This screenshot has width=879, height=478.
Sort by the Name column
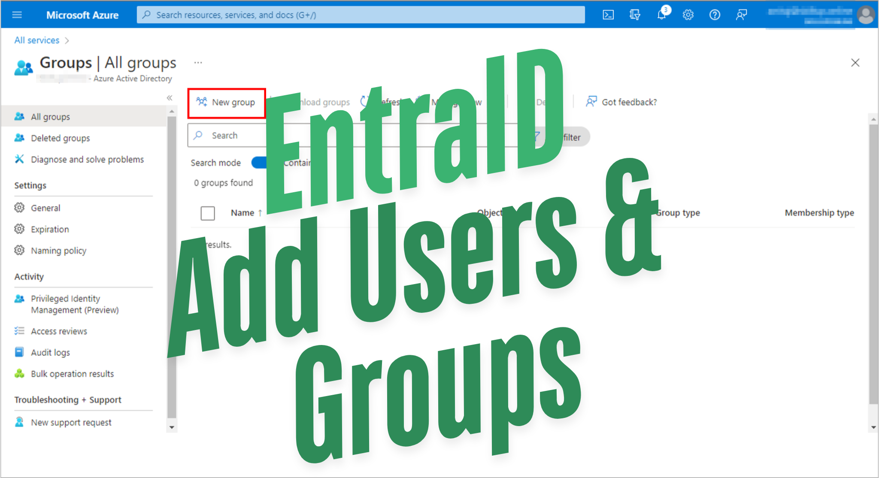point(246,213)
